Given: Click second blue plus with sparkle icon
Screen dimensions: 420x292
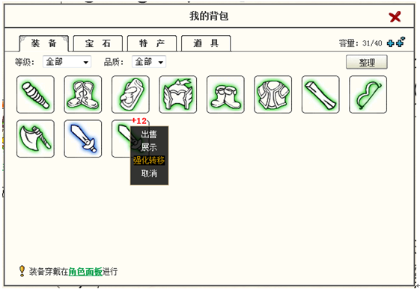Looking at the screenshot, I should tap(401, 43).
